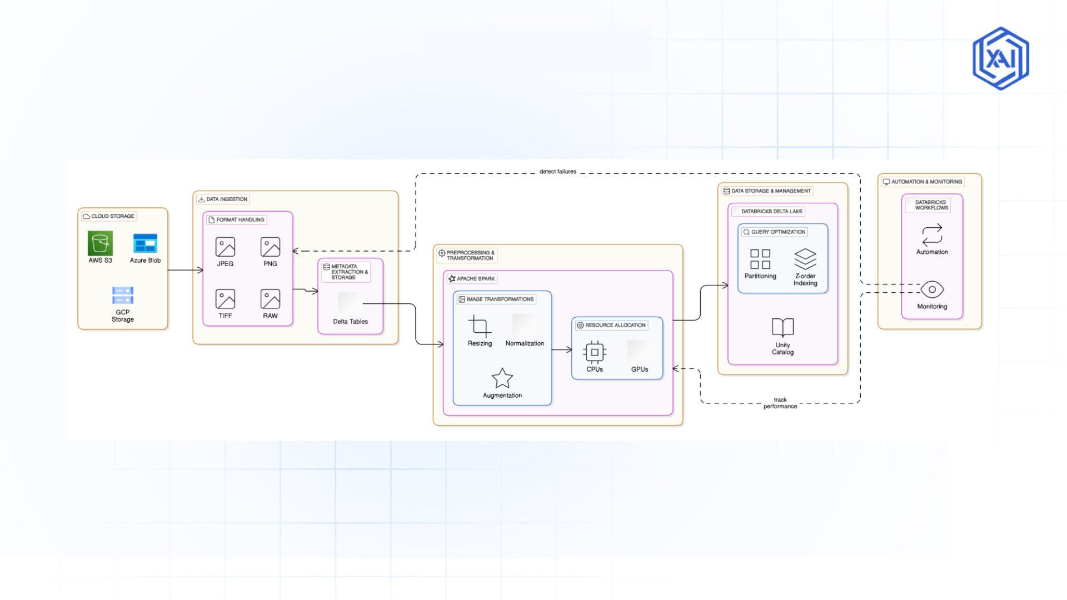Select the Z-order Indexing layers icon
1067x600 pixels.
point(805,258)
